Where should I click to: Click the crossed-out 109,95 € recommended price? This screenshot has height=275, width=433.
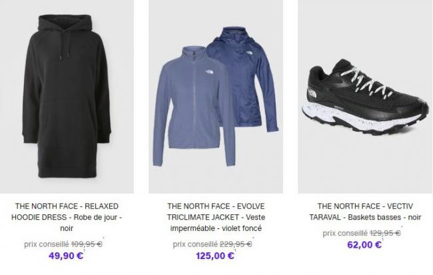[x=87, y=244]
